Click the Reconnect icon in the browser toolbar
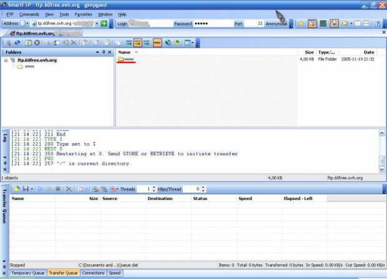Viewport: 387px width, 279px height. coord(17,42)
